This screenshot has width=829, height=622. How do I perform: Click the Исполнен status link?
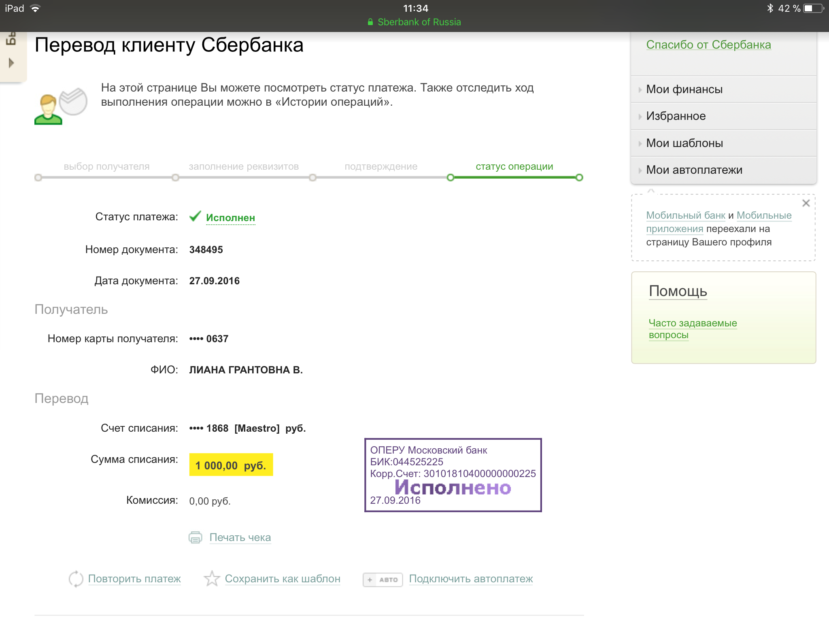pos(230,218)
